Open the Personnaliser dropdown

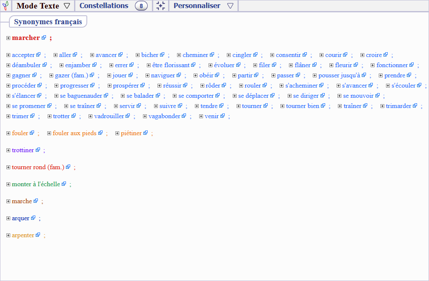203,6
